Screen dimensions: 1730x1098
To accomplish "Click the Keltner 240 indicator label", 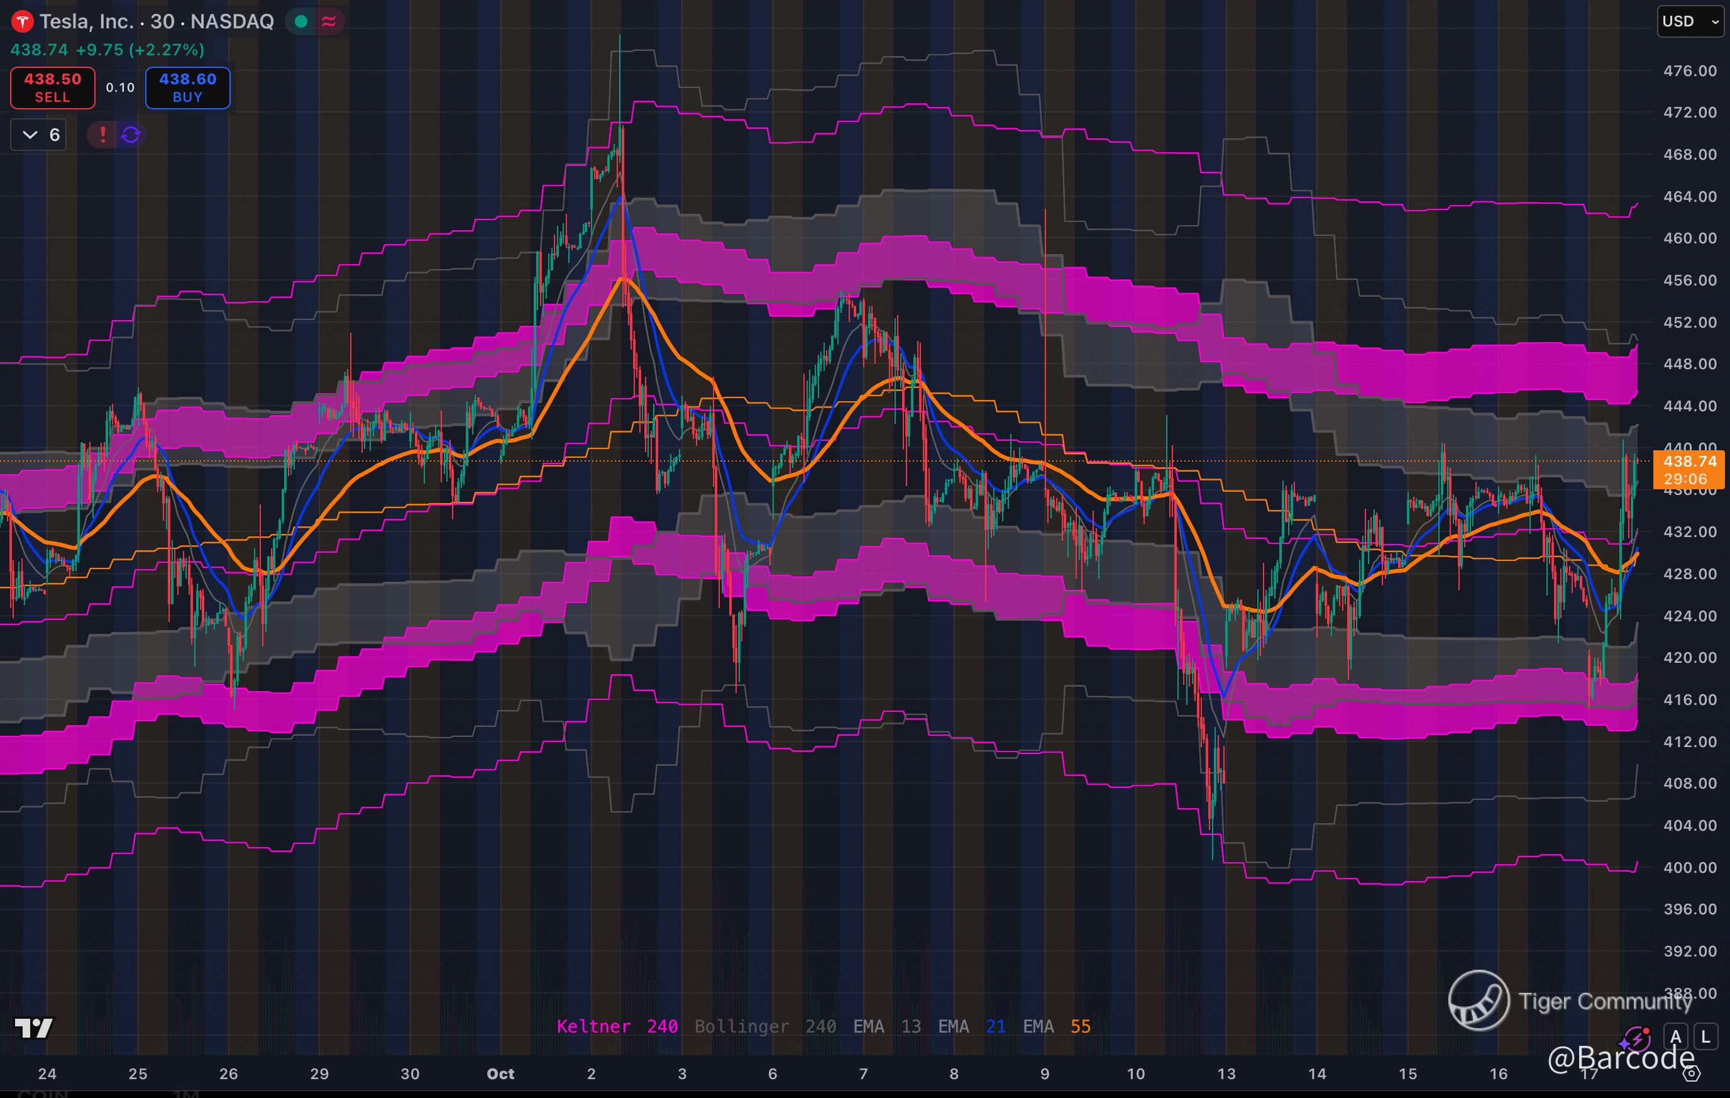I will (x=617, y=1026).
